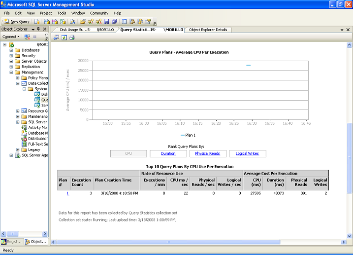Refresh the Query Statistics report
353x255 pixels.
point(64,37)
